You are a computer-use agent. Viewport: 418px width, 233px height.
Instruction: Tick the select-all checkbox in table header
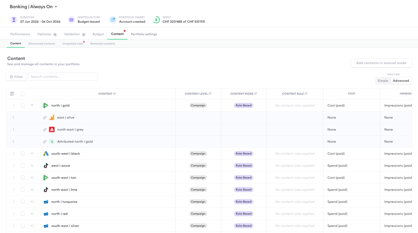[x=22, y=94]
